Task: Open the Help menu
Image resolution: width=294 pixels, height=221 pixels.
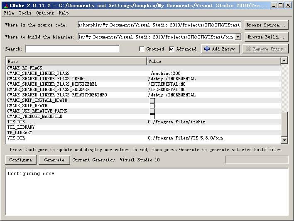Action: (x=64, y=13)
